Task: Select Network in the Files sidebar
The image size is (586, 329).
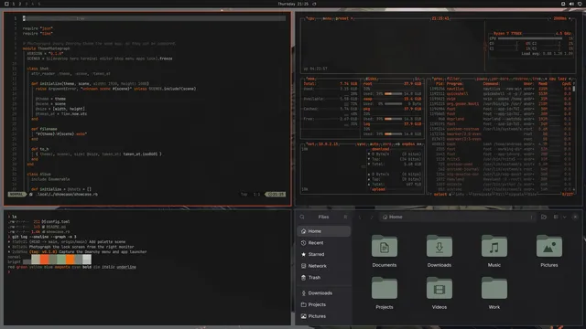Action: (323, 266)
